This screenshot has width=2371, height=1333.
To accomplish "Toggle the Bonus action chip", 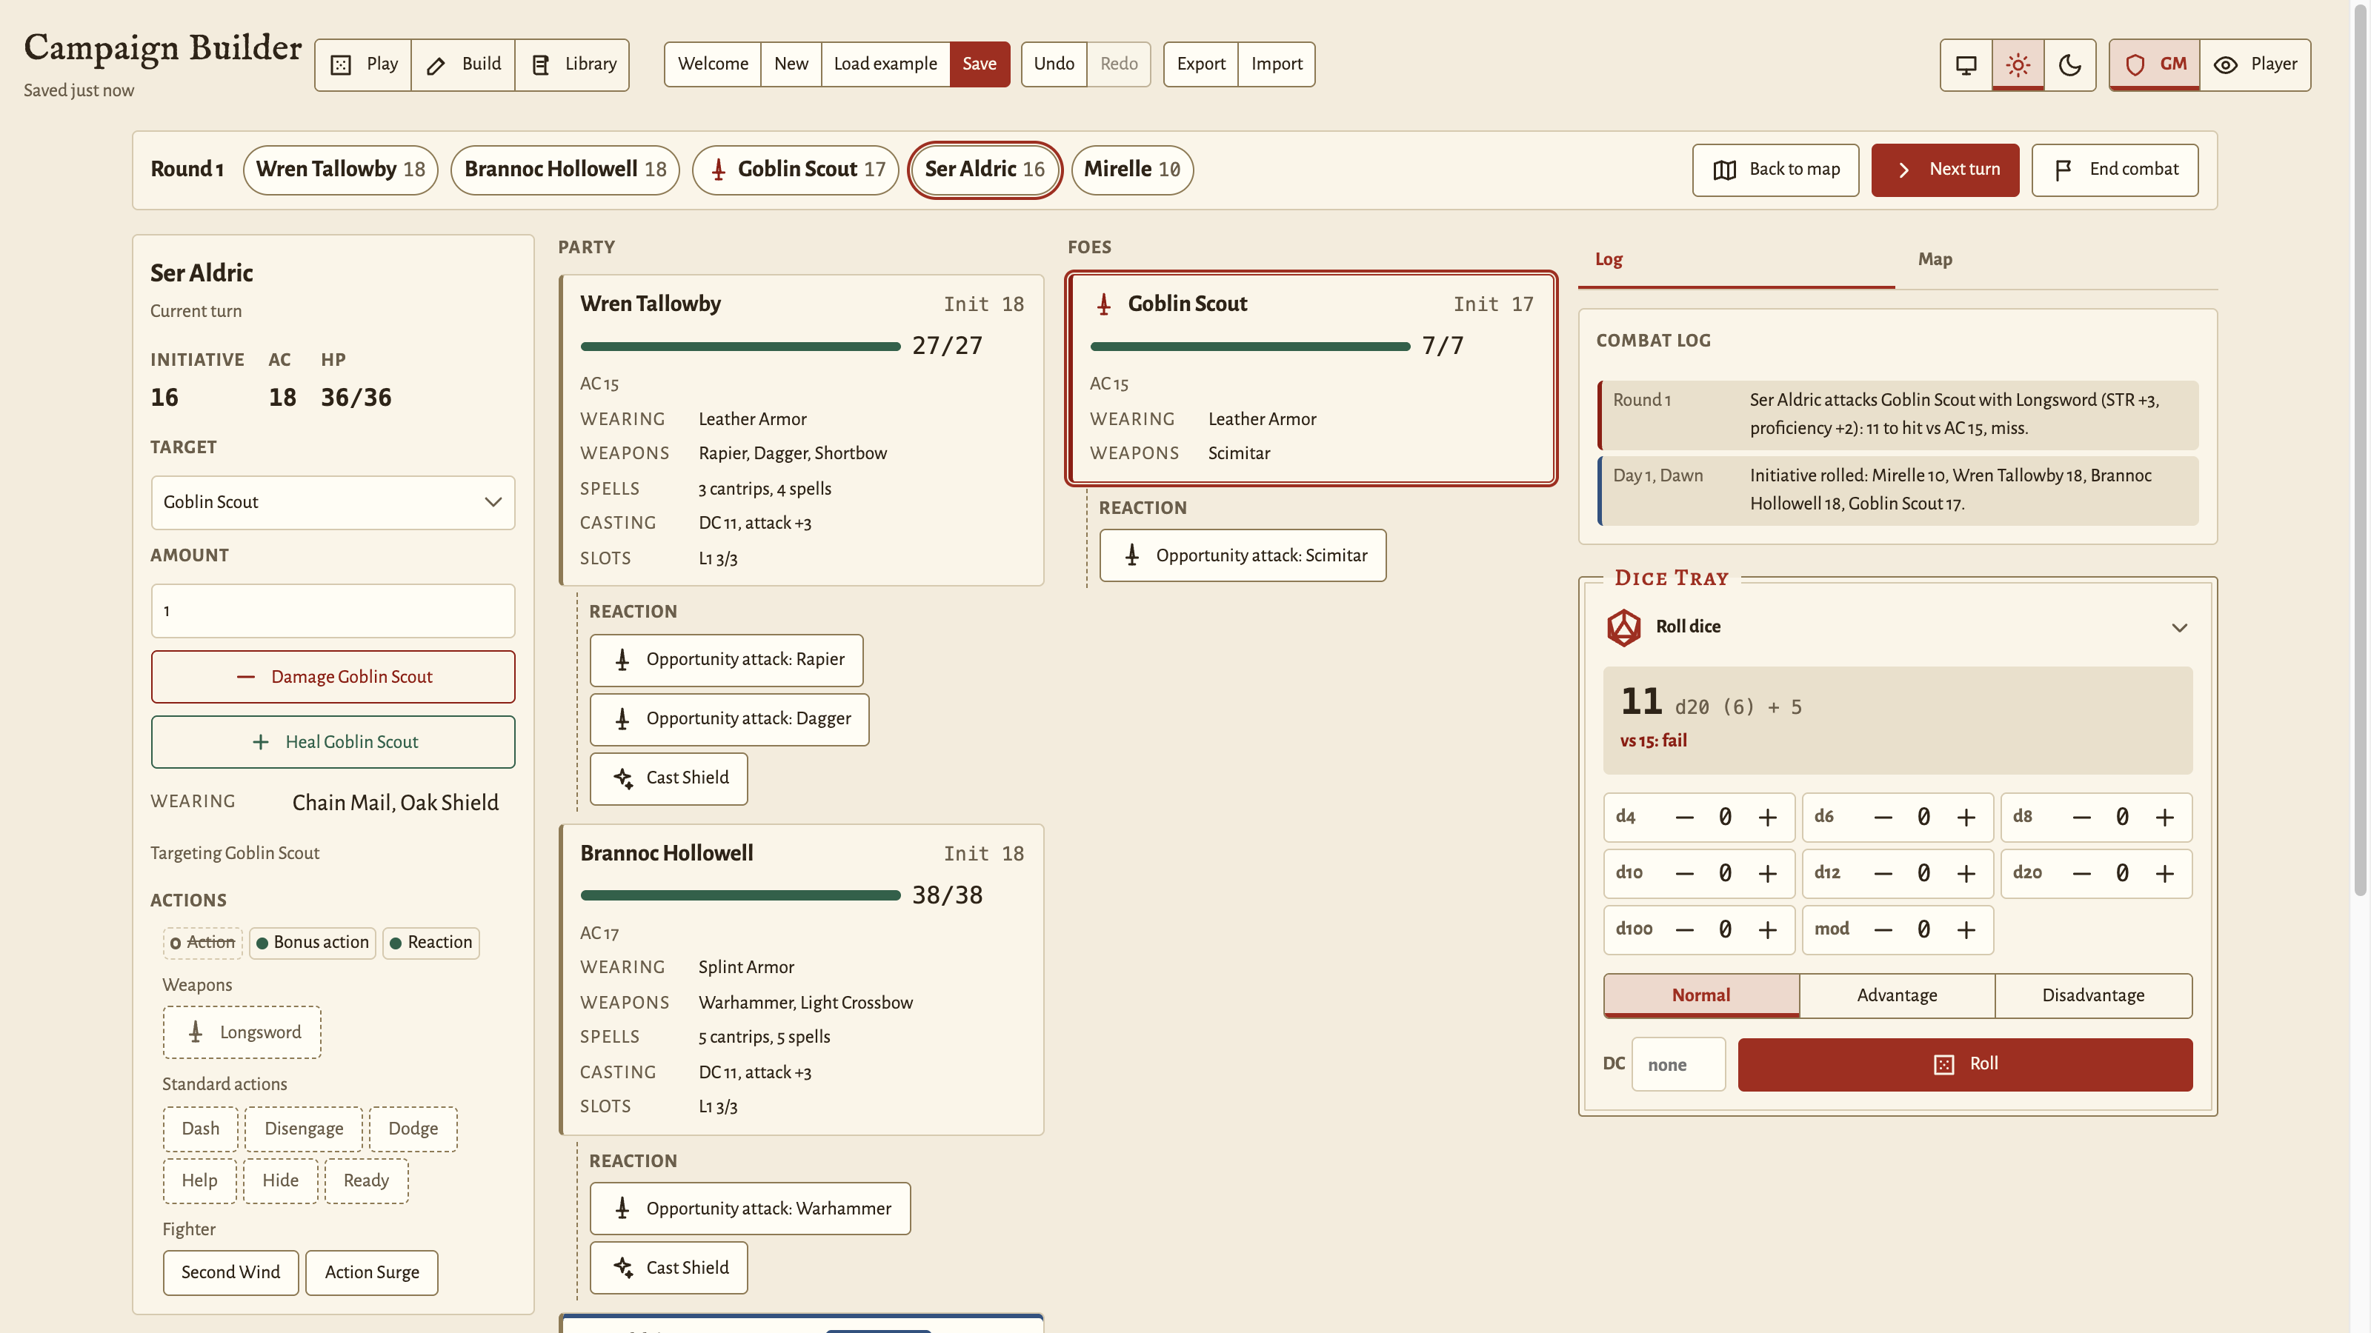I will pos(312,942).
